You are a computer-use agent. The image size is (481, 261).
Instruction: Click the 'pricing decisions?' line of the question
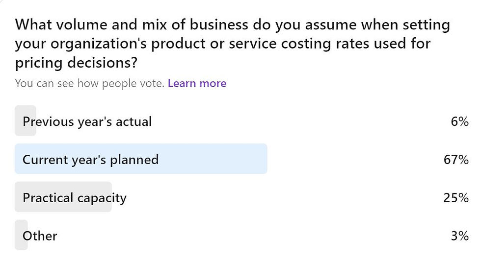pyautogui.click(x=78, y=63)
